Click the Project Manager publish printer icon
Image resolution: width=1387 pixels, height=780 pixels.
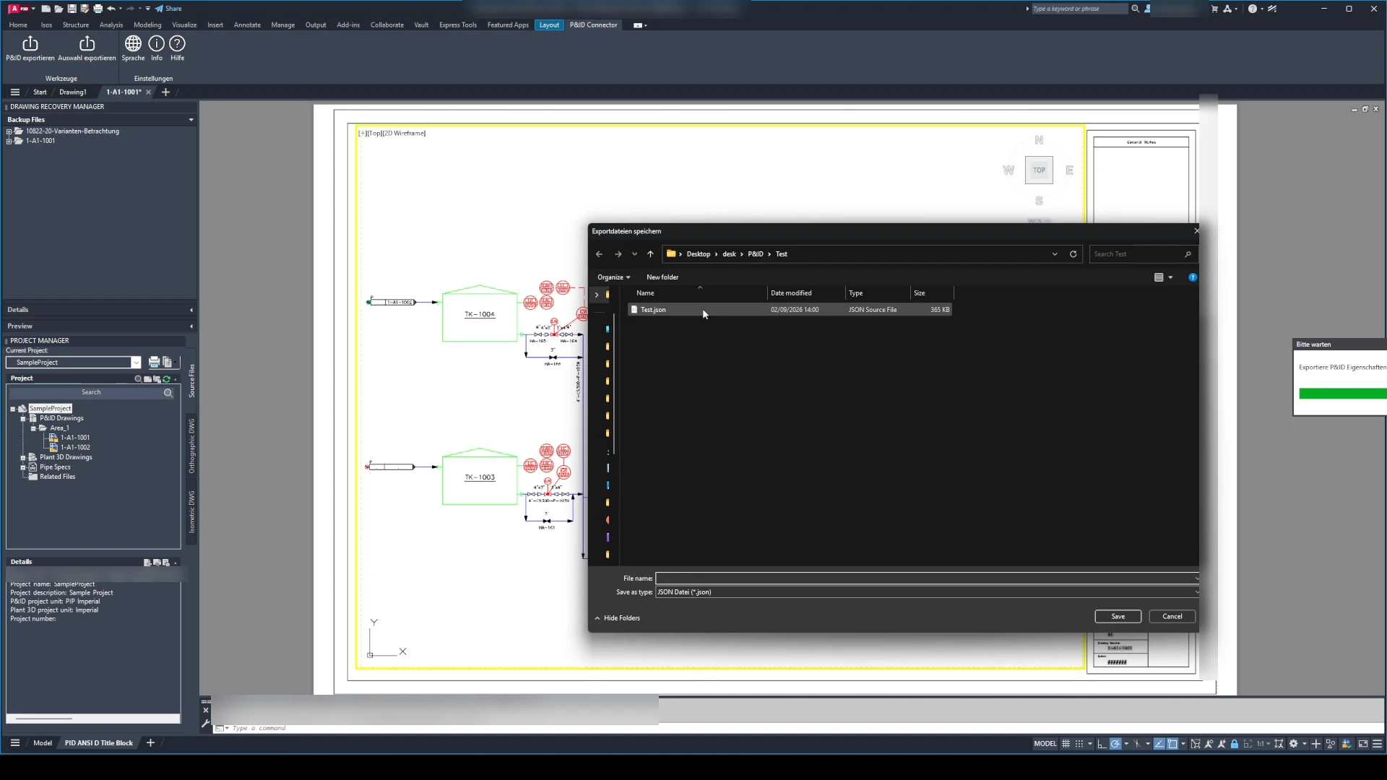click(x=154, y=363)
